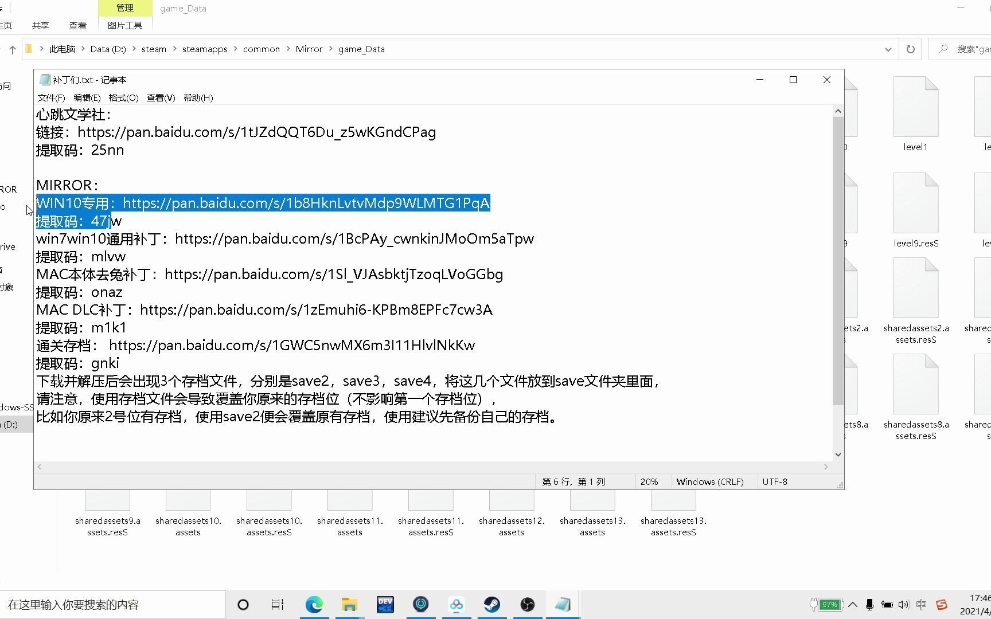Select sharedassets10.assets file
991x619 pixels.
[188, 514]
